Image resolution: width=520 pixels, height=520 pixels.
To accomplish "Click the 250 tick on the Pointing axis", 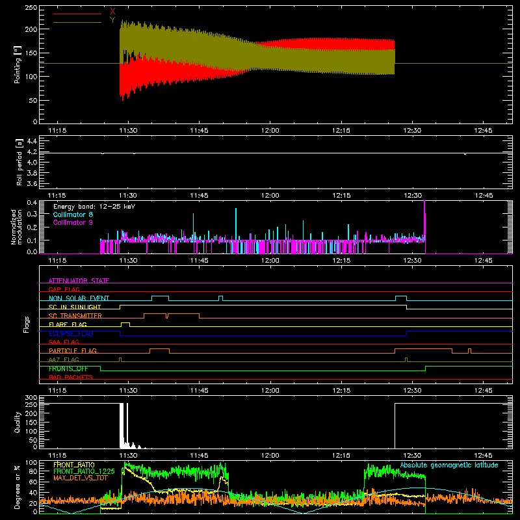I will pyautogui.click(x=31, y=7).
